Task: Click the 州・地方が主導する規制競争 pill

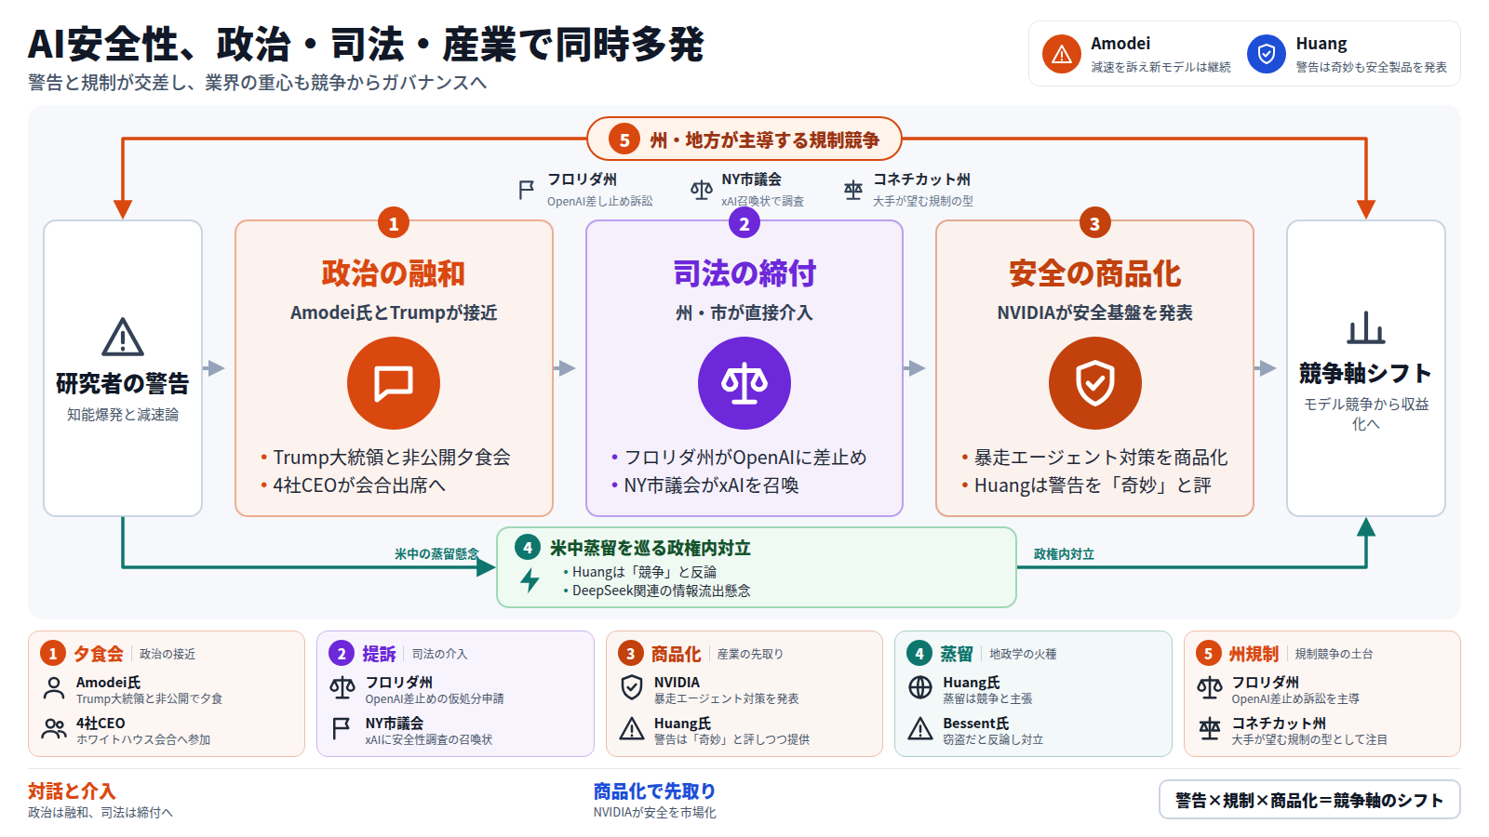Action: (x=744, y=139)
